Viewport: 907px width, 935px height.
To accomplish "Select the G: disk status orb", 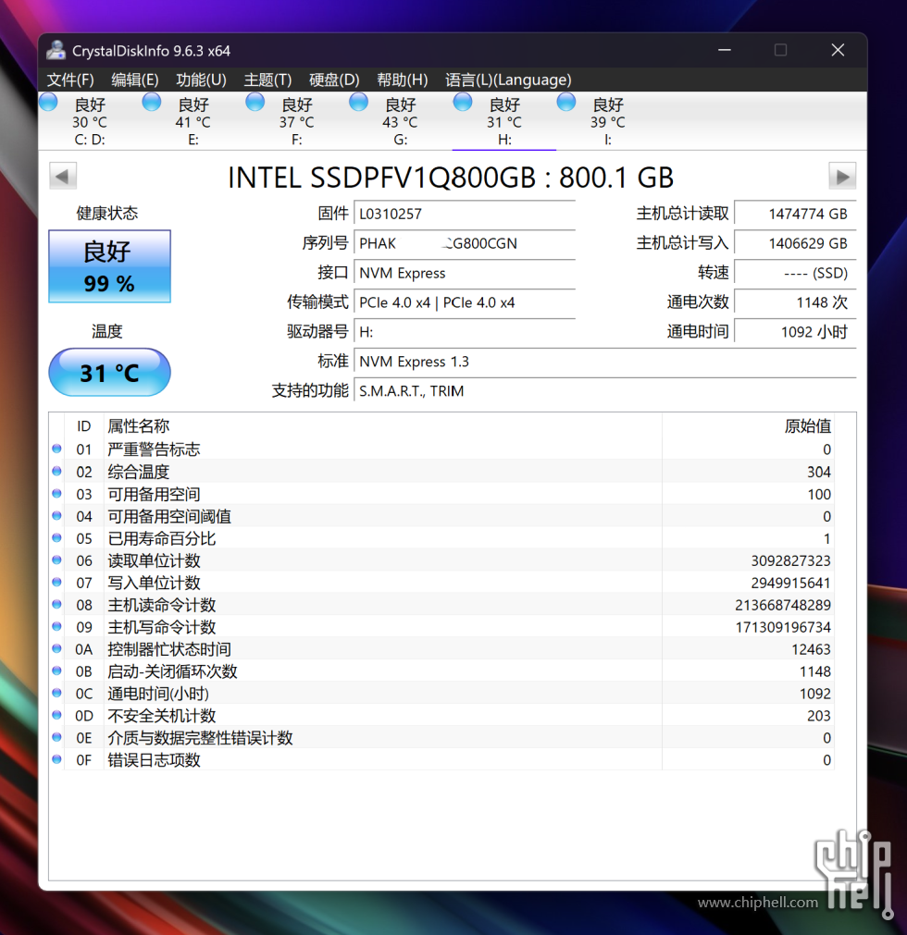I will pyautogui.click(x=358, y=102).
